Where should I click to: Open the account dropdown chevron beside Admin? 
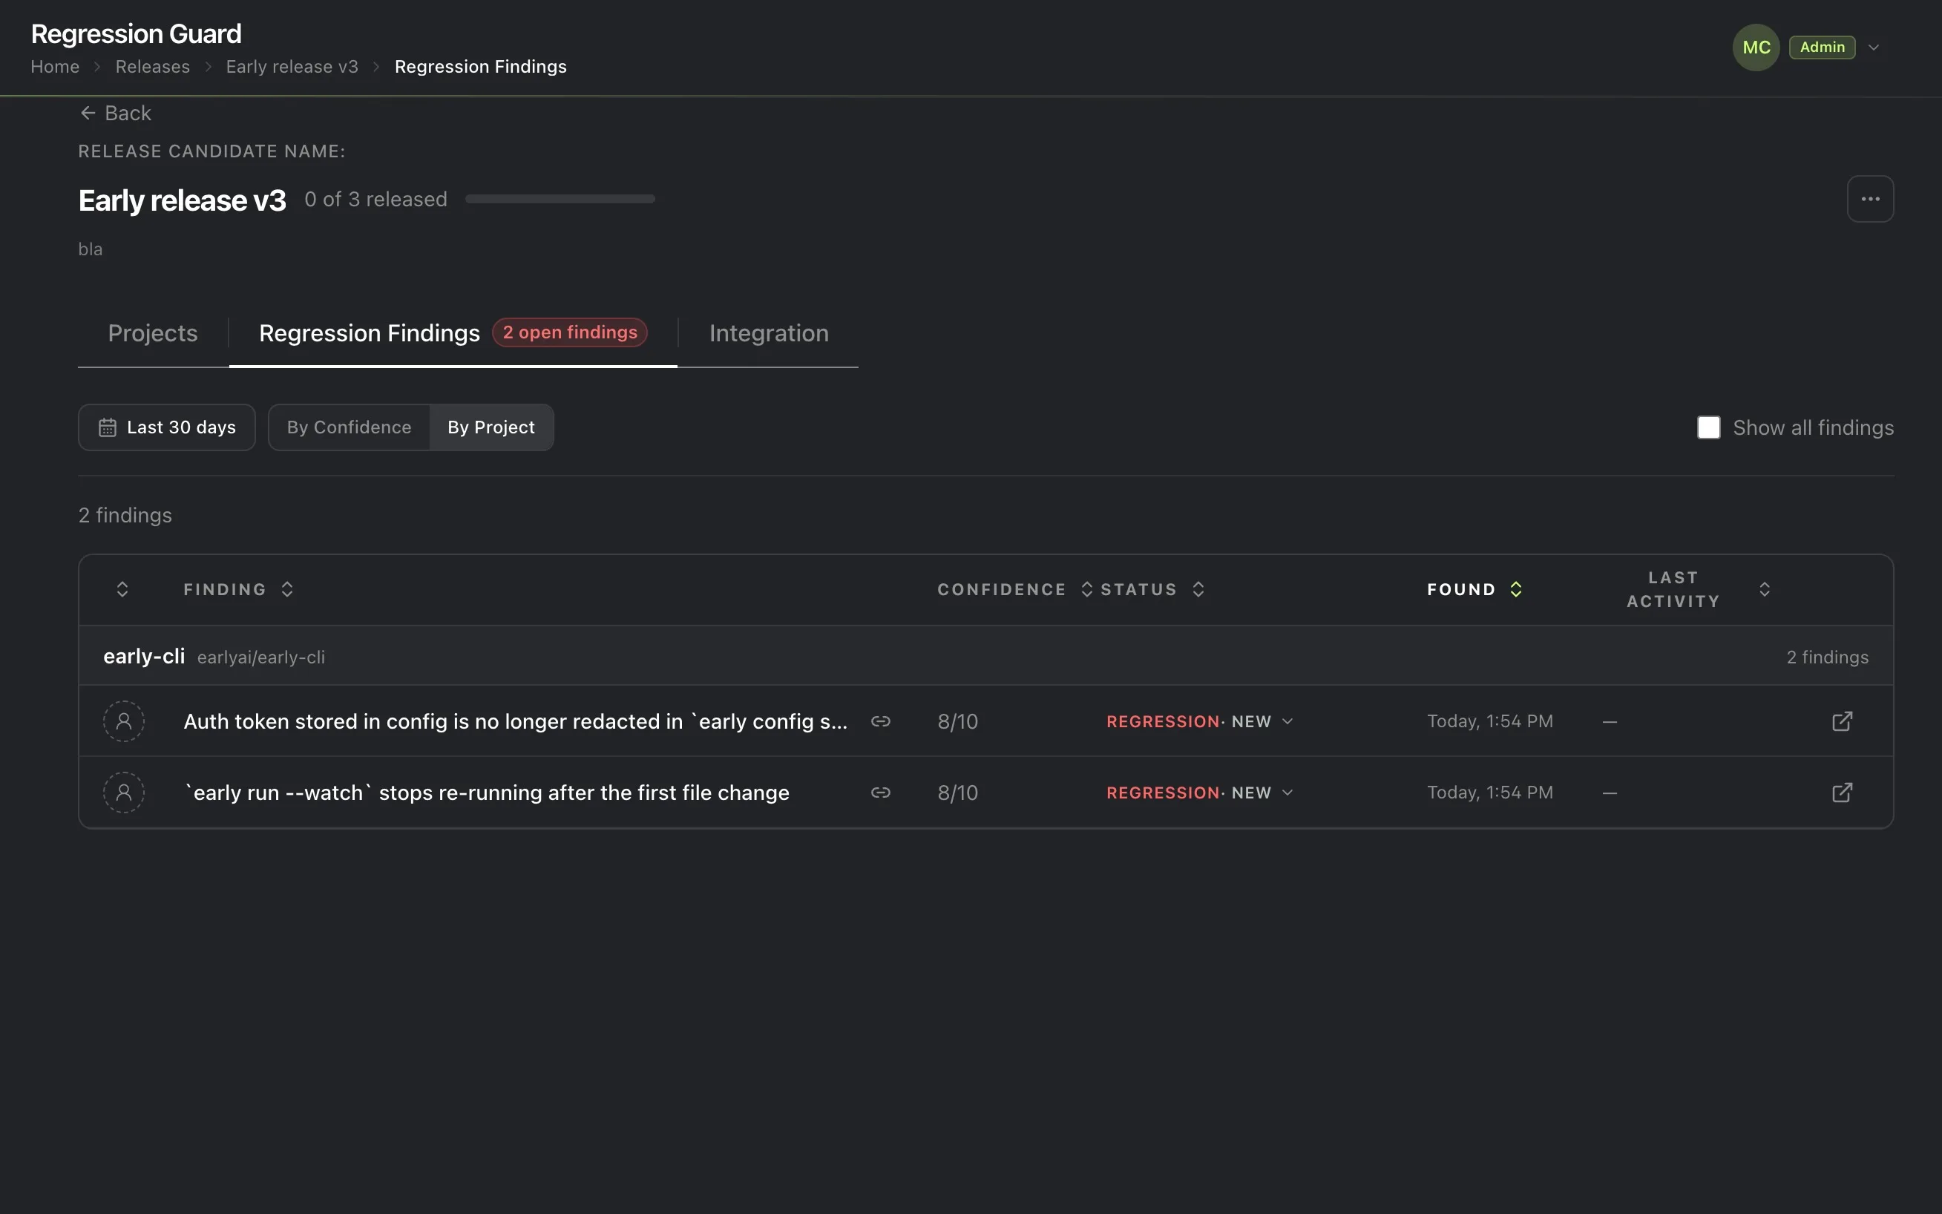coord(1874,47)
